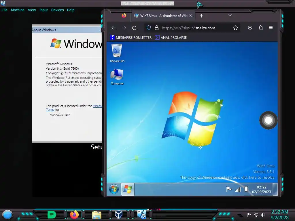The height and width of the screenshot is (221, 295).
Task: Open VirtualBox Manager from the taskbar
Action: pos(119,214)
